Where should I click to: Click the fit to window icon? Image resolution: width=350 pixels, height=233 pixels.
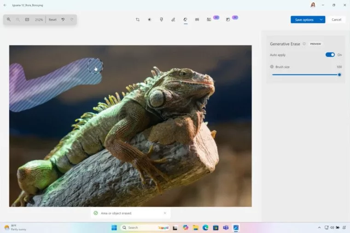pos(27,20)
